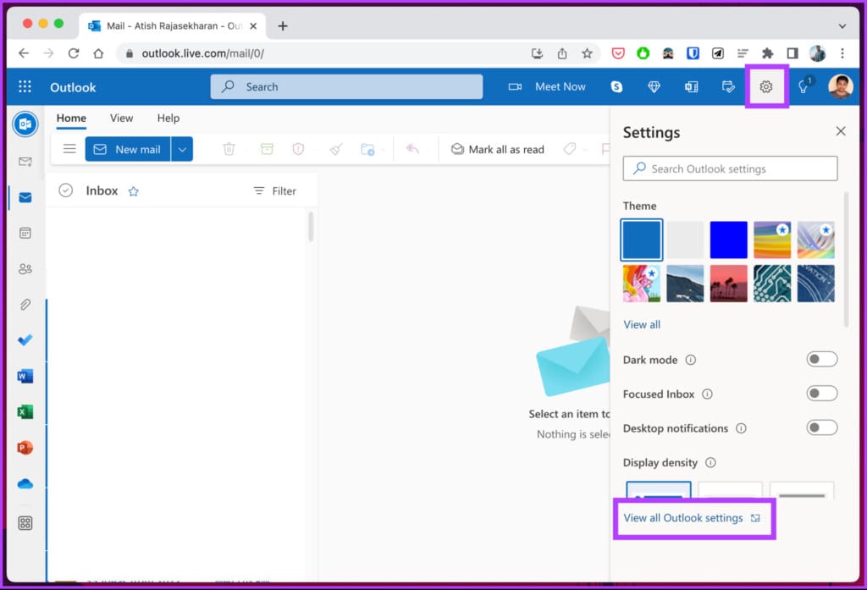
Task: Open the tips lightbulb icon
Action: click(803, 86)
